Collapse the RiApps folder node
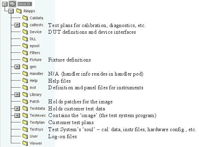This screenshot has width=199, height=147. pyautogui.click(x=11, y=11)
